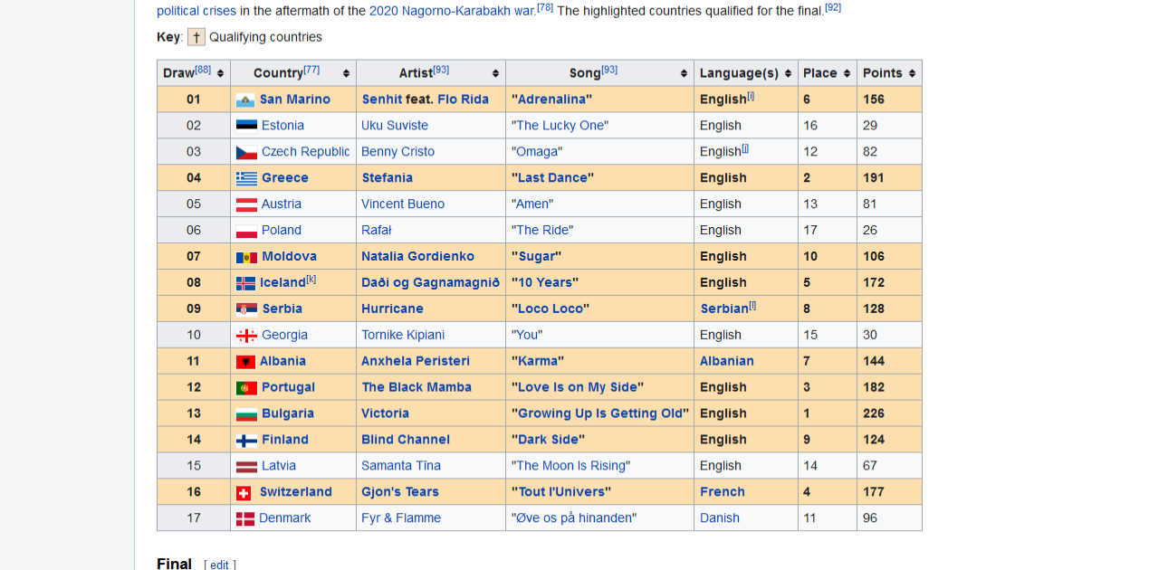Open Daði og Gagnamagnið artist link
Screen dimensions: 1149x570
(430, 283)
